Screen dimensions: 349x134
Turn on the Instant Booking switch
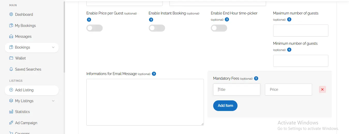pos(157,28)
